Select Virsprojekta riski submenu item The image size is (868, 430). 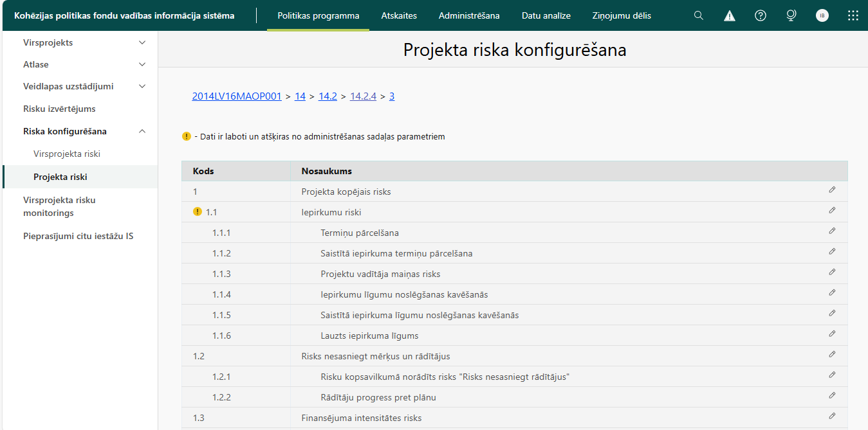[67, 154]
